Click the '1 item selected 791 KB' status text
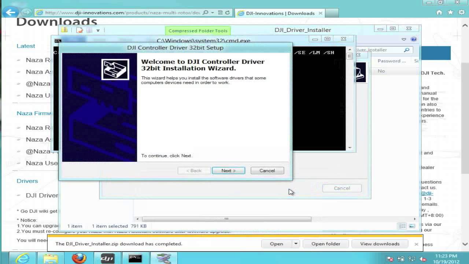This screenshot has width=469, height=264. pos(119,226)
